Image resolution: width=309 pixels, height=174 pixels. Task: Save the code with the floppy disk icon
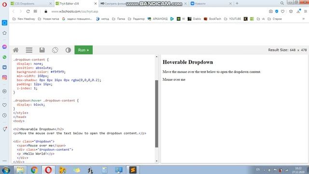point(42,50)
